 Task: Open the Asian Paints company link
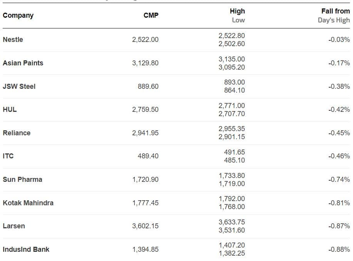[x=23, y=63]
